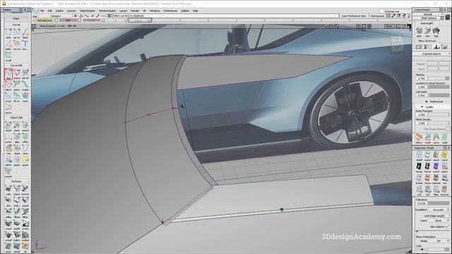Click the Workspaces button

point(377,16)
